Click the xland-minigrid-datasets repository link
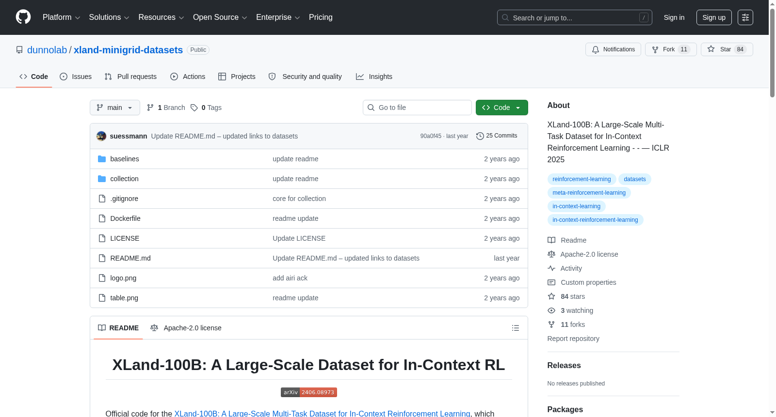 pyautogui.click(x=128, y=50)
